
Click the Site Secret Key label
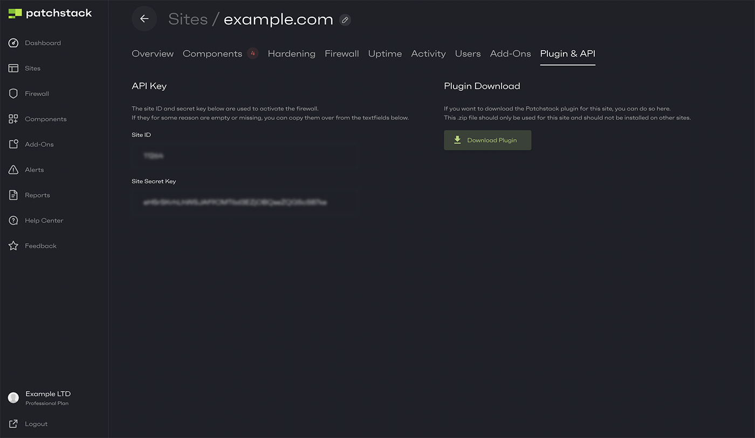coord(154,181)
